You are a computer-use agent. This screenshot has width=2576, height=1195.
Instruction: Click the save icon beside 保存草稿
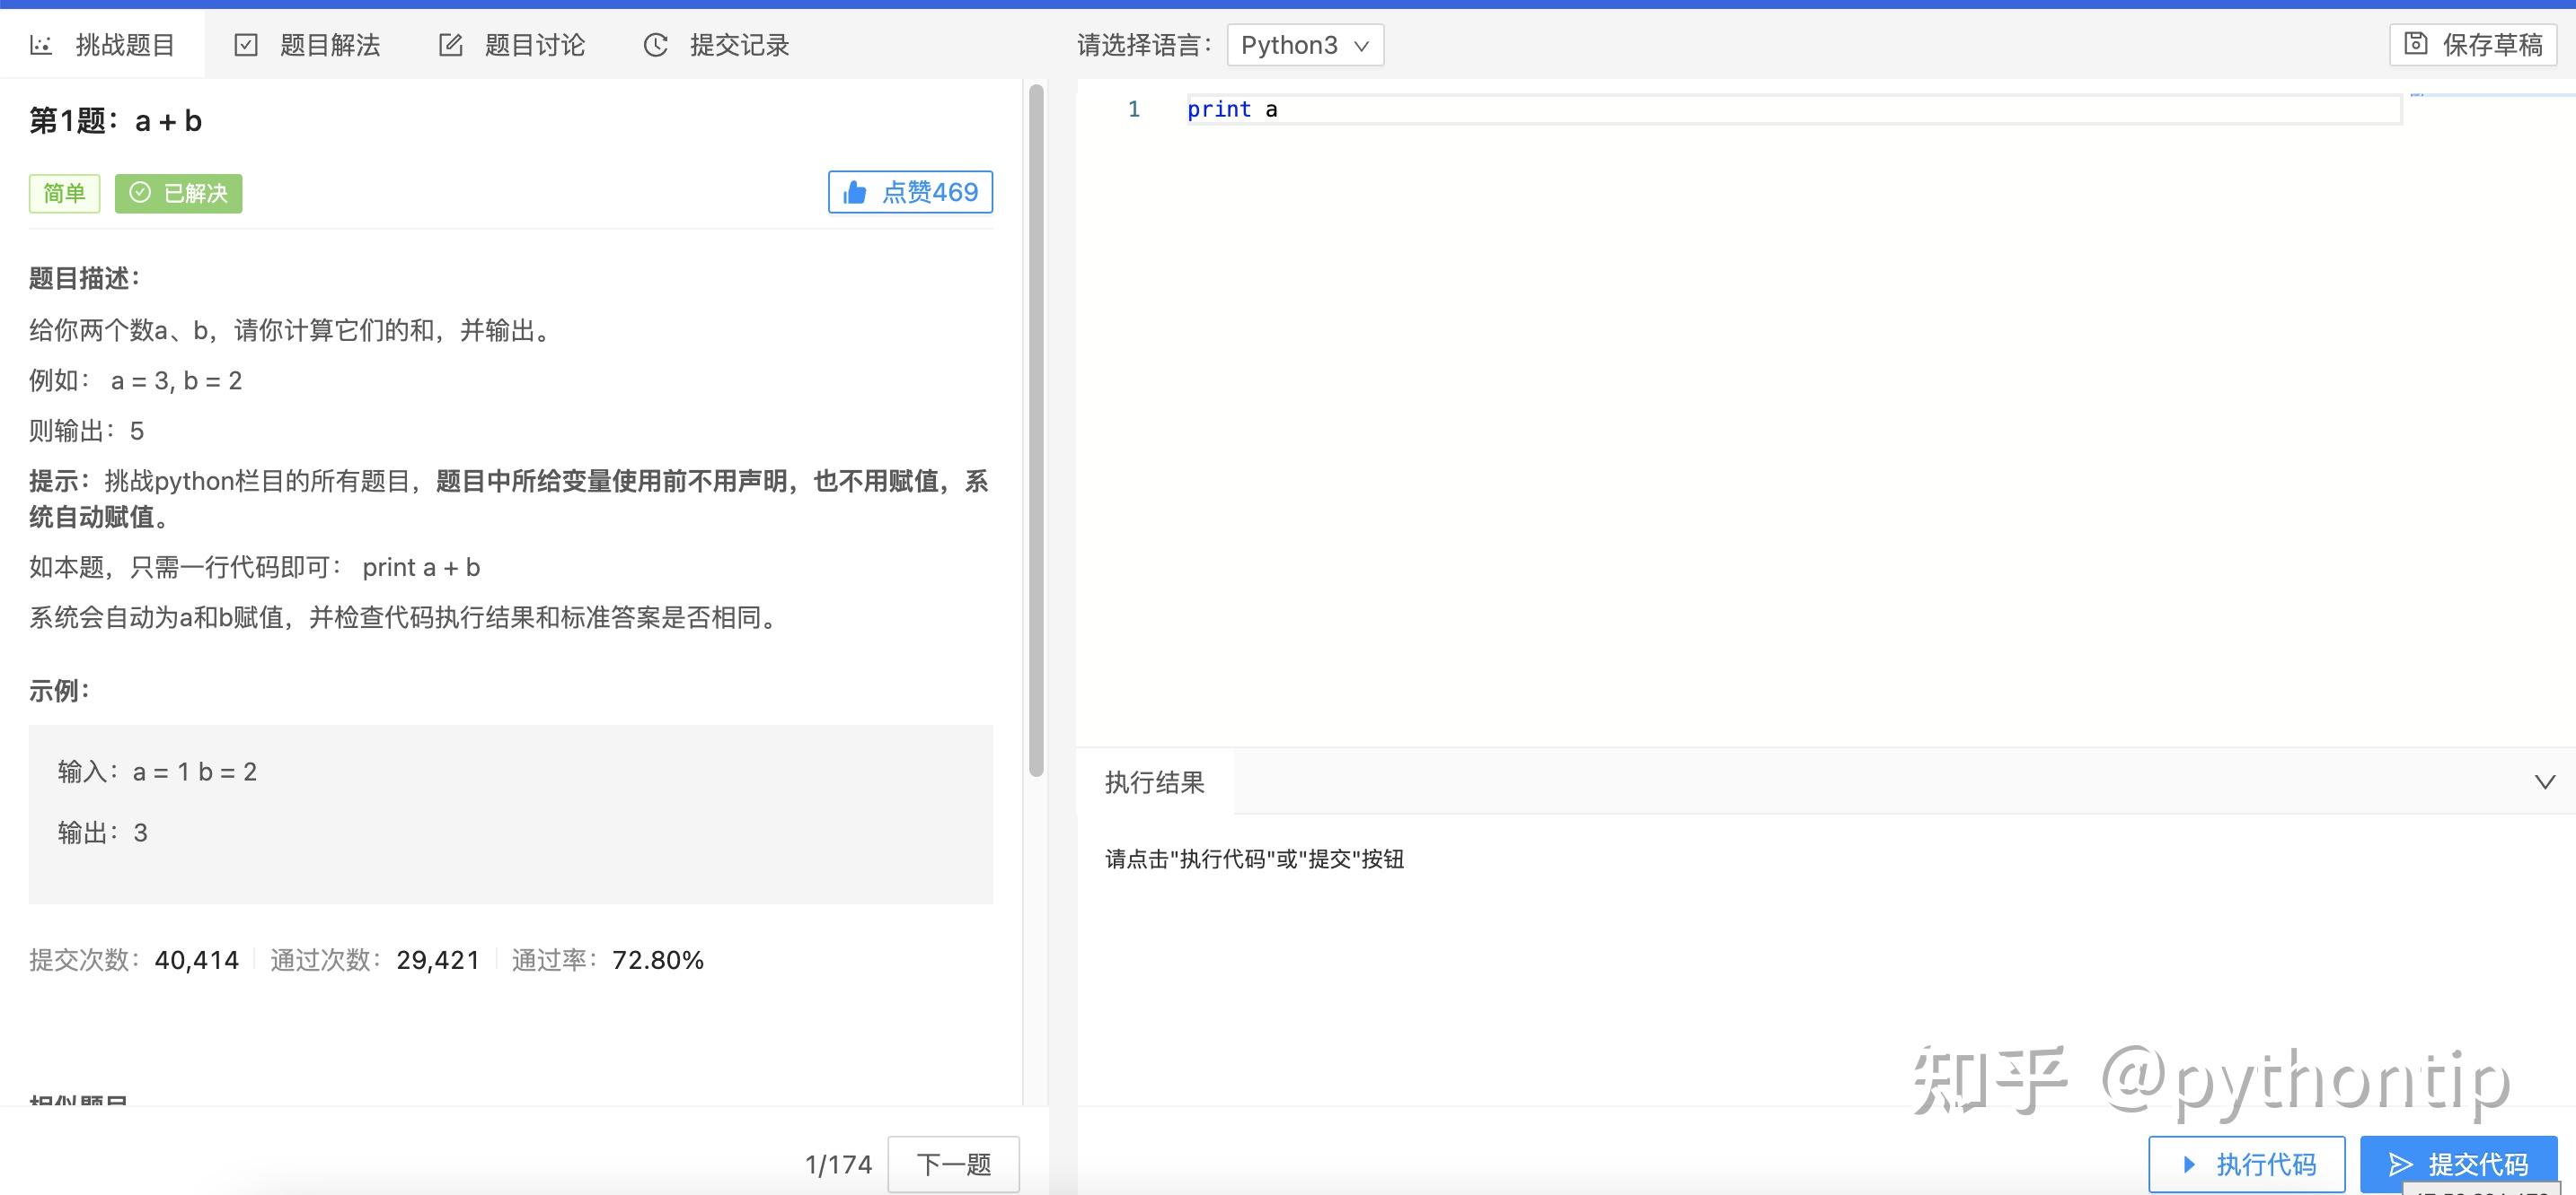click(x=2414, y=44)
